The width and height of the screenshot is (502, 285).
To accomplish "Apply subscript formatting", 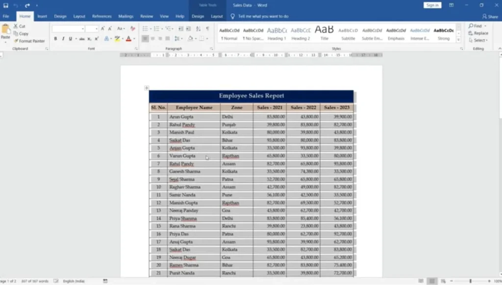I will pyautogui.click(x=89, y=39).
